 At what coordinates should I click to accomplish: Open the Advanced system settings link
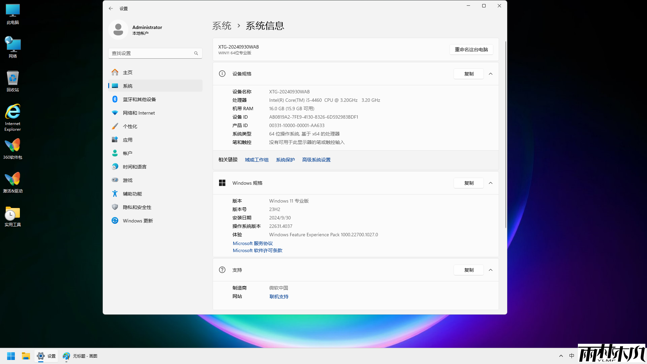coord(316,160)
